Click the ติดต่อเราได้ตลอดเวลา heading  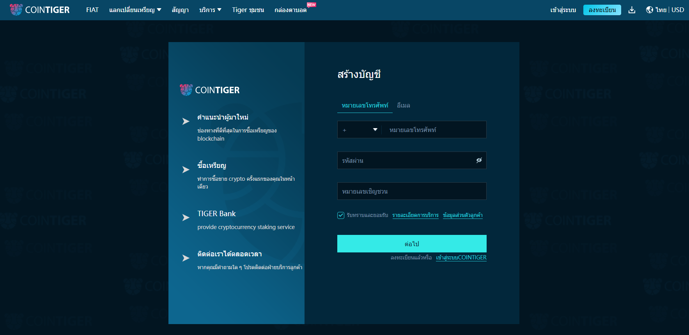coord(230,254)
